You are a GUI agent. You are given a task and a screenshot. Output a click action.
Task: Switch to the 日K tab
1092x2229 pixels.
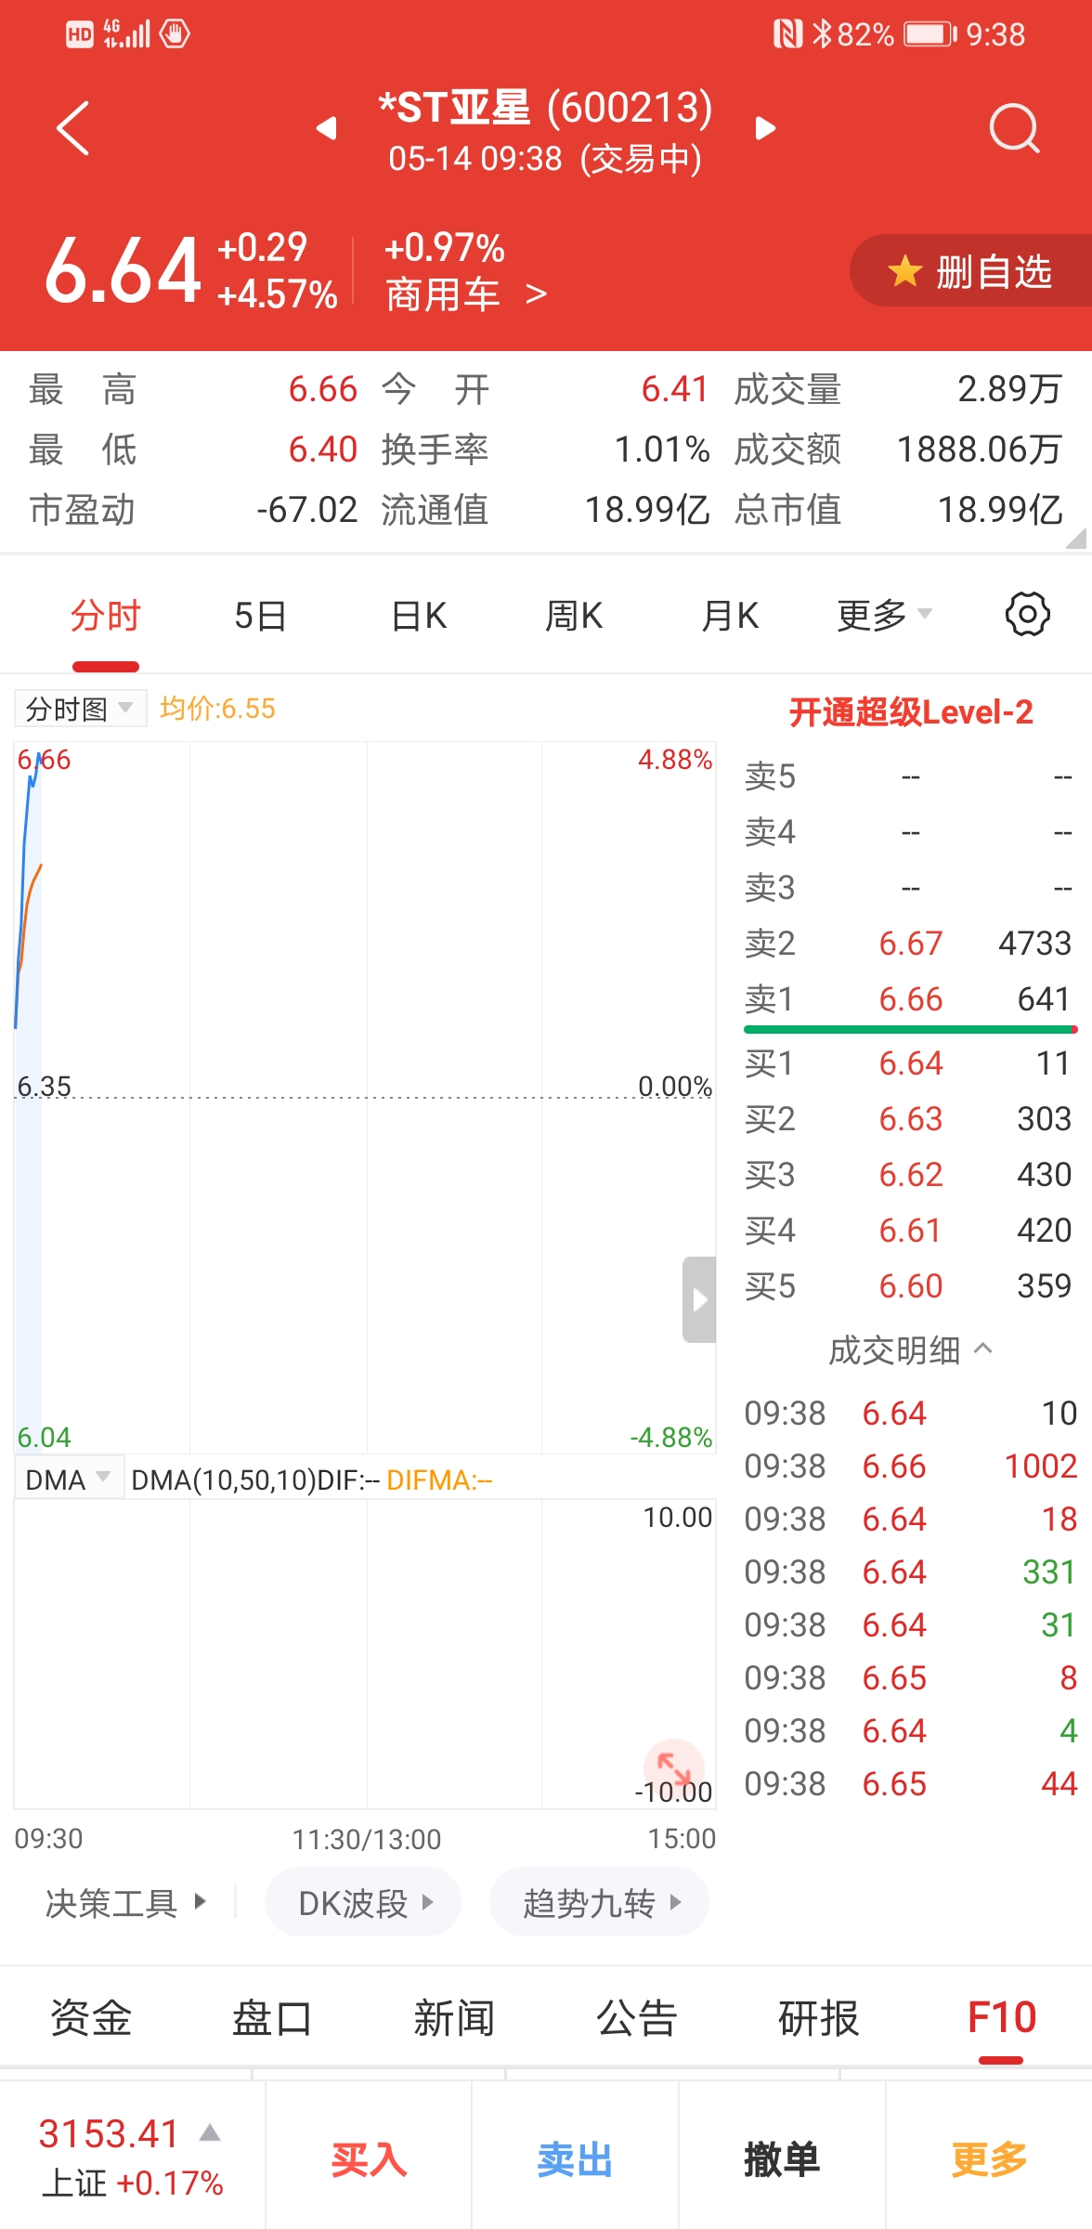tap(419, 615)
